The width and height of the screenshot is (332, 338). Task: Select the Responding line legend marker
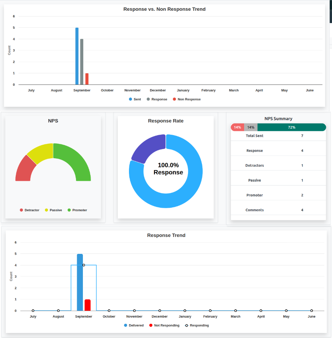click(x=187, y=325)
